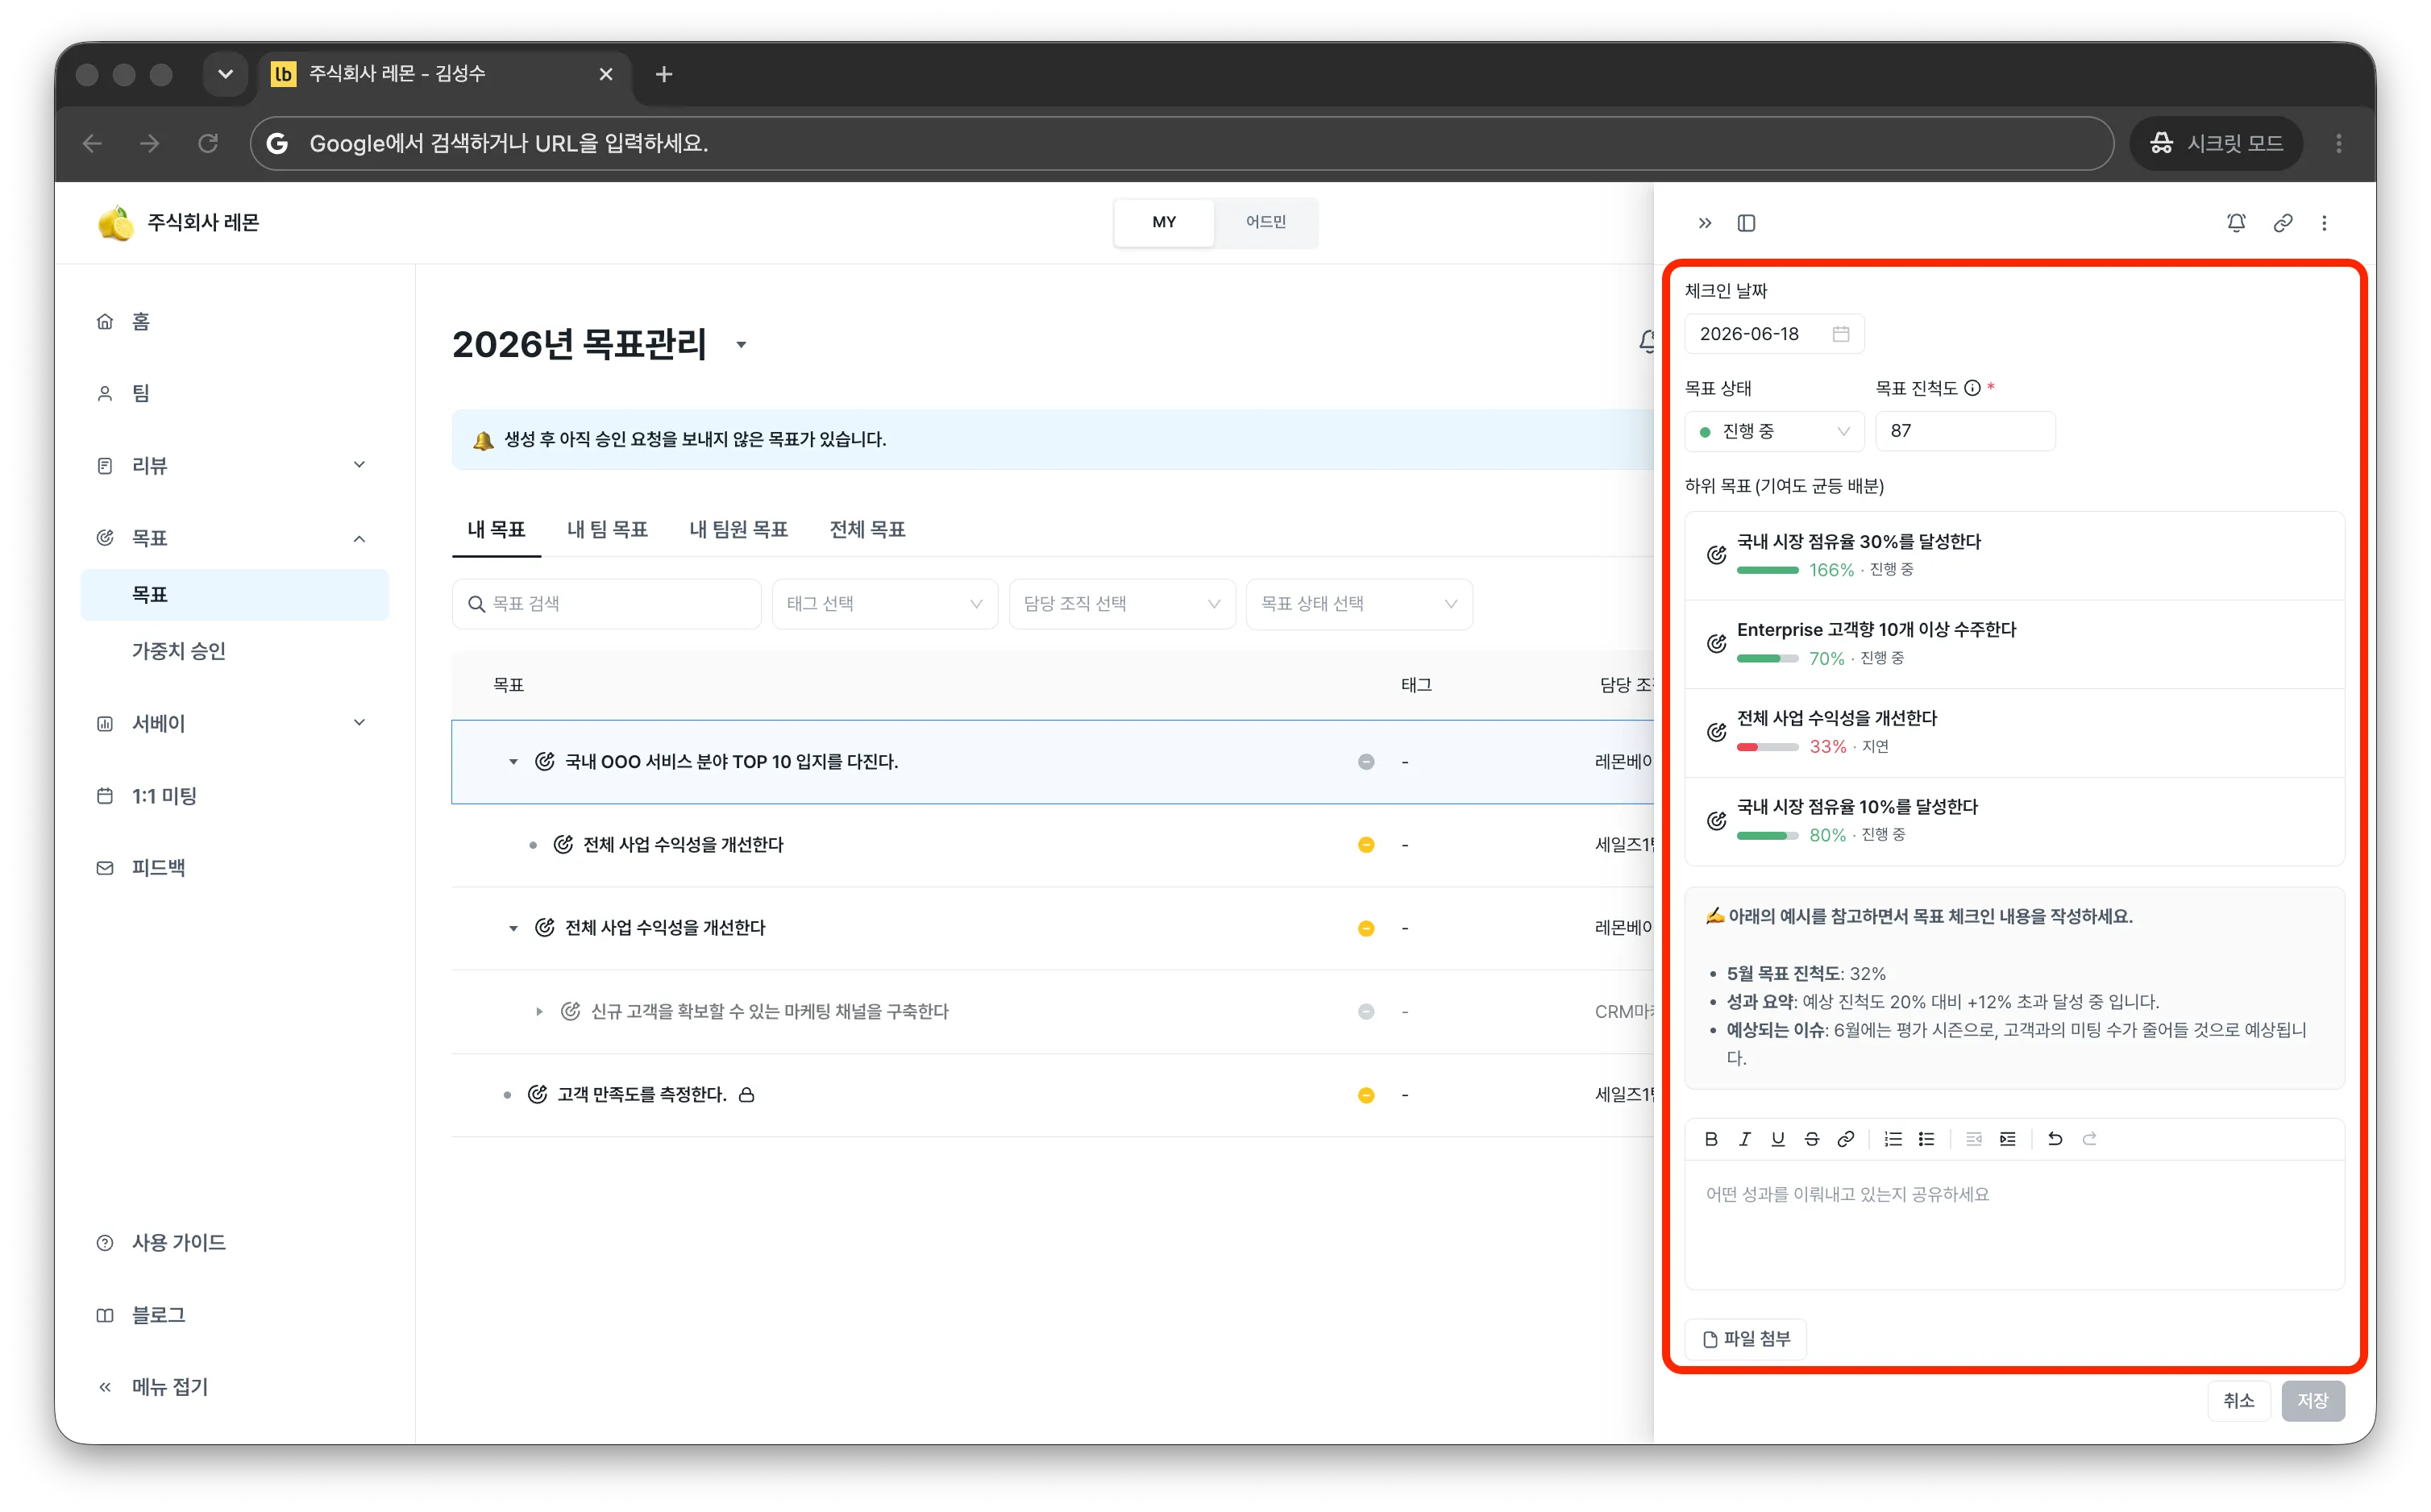Screen dimensions: 2431x1512
Task: Click the 목표 진척도 input showing 87
Action: click(1965, 431)
